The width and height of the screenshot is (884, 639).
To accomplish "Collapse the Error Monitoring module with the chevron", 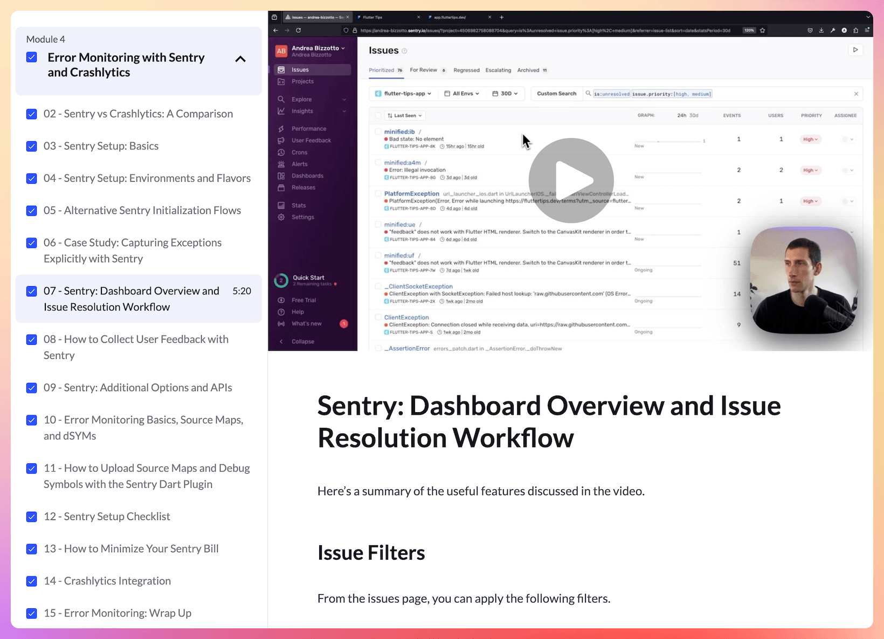I will [240, 59].
